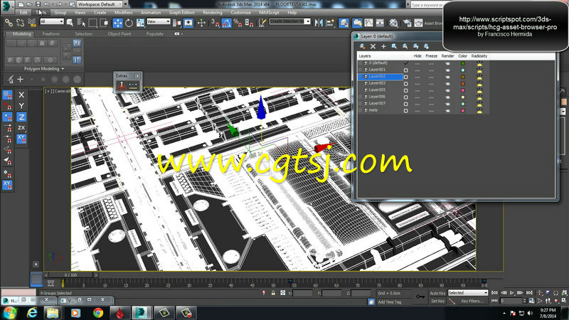
Task: Click the Set Key button
Action: 437,301
